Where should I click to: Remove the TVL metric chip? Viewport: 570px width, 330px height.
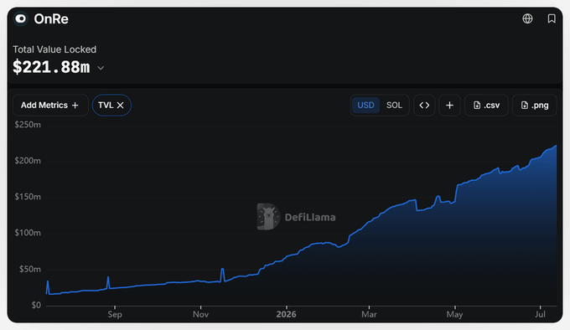121,106
